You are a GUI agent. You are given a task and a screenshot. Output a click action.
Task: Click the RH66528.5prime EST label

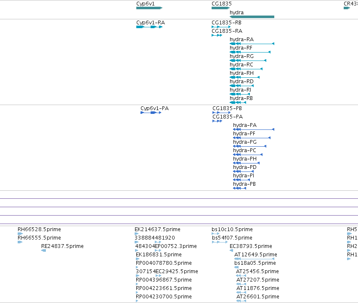tap(39, 229)
